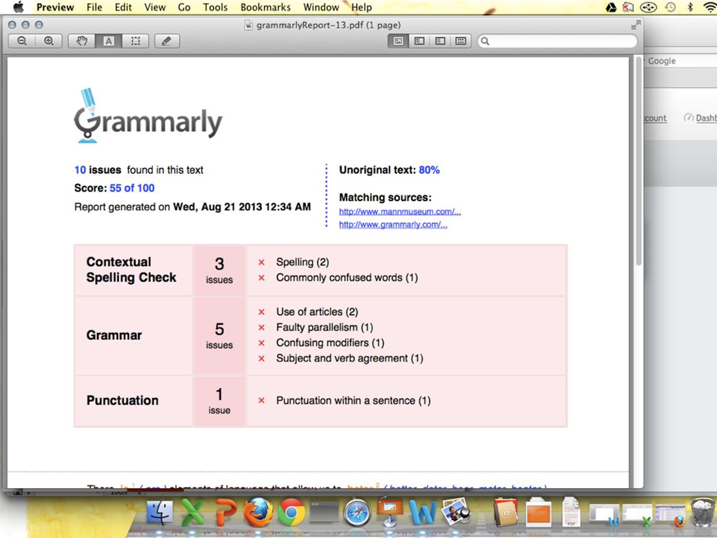Click the Time Machine menu bar icon

coord(670,7)
